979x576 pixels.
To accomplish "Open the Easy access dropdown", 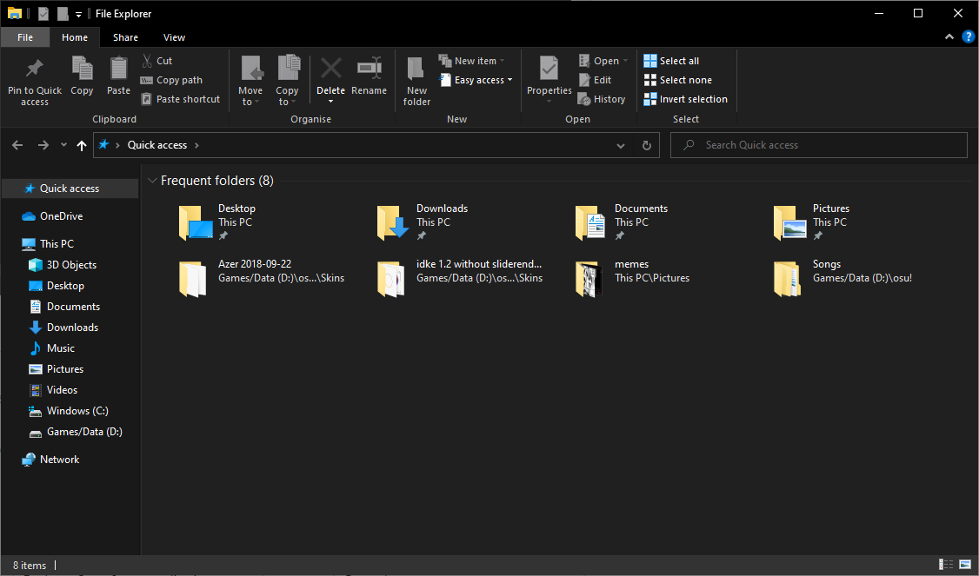I will pos(476,80).
